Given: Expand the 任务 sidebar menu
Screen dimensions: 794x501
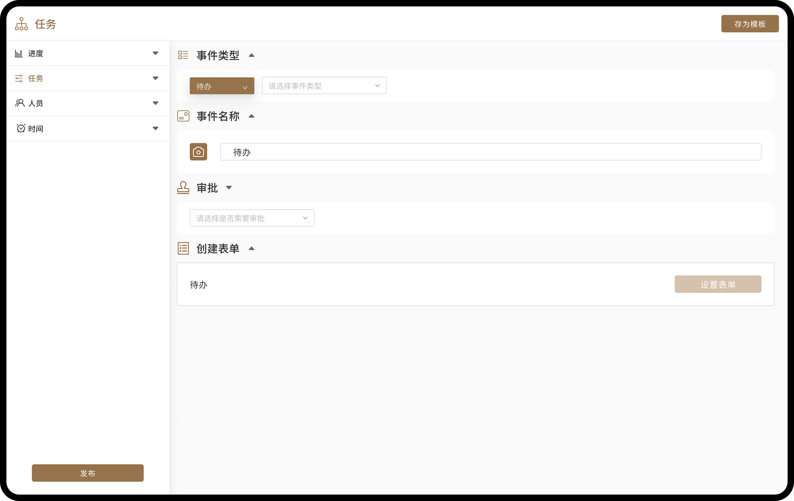Looking at the screenshot, I should click(156, 79).
